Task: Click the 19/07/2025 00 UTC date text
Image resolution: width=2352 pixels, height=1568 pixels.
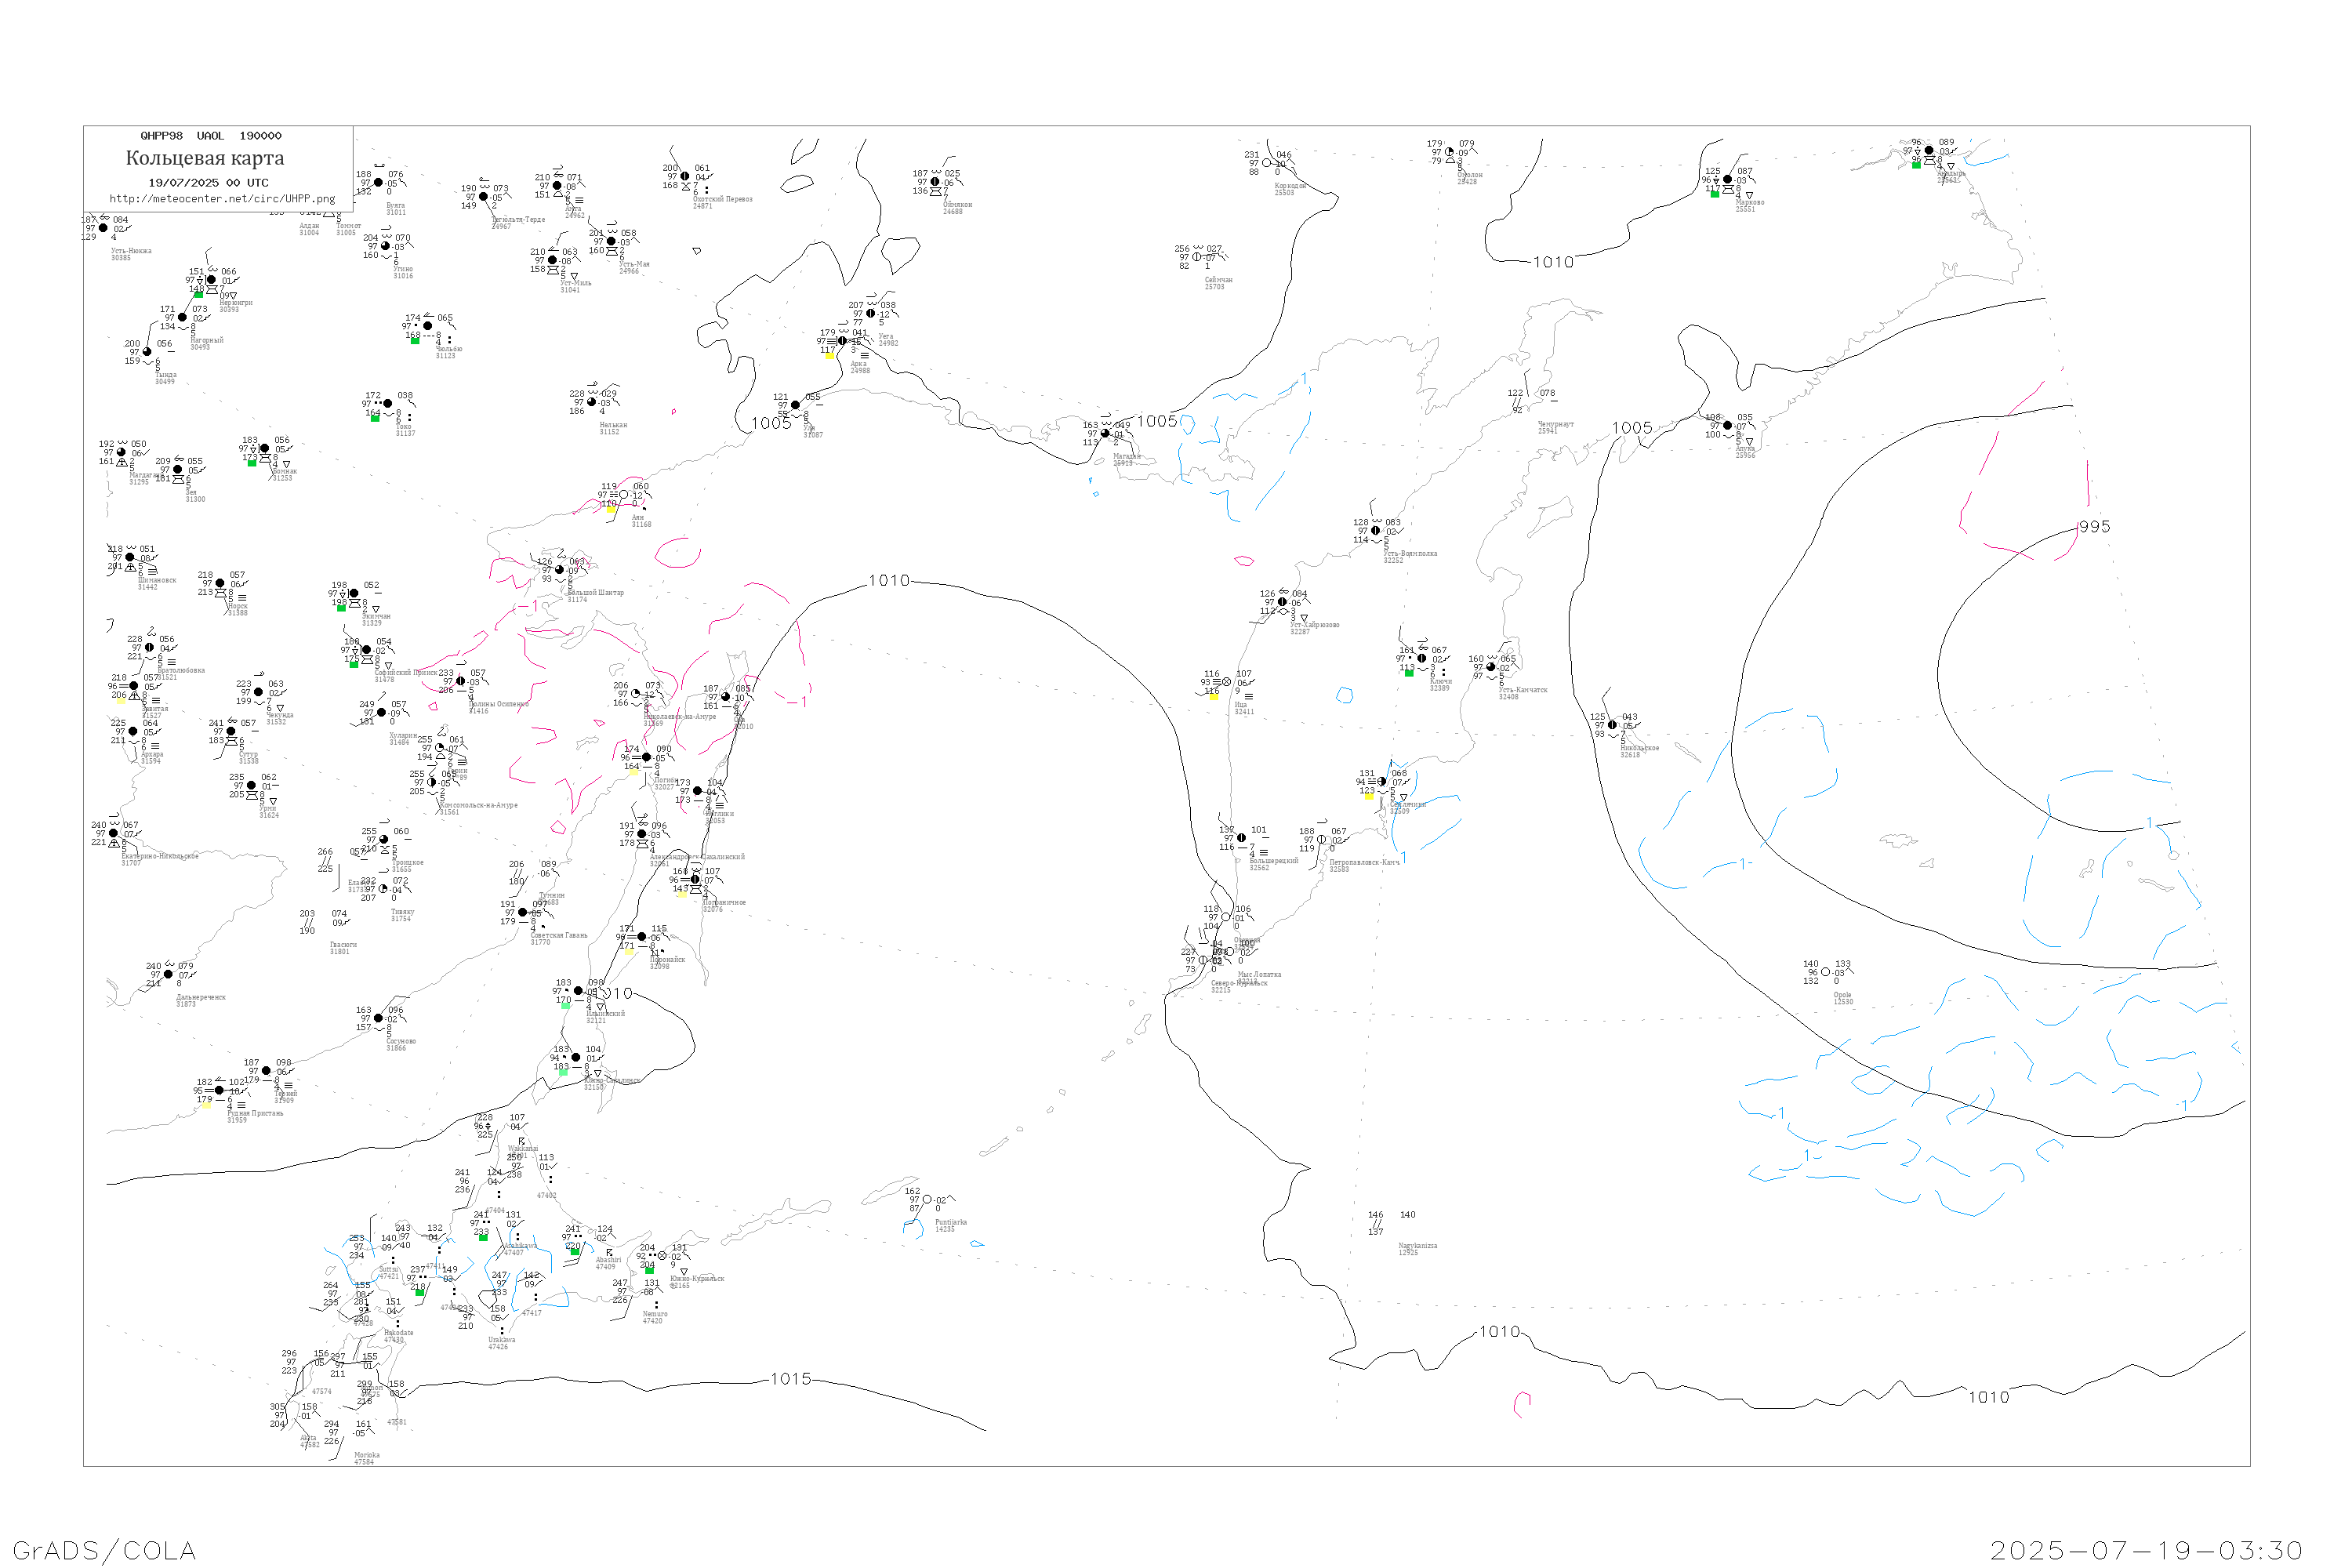Action: tap(208, 183)
